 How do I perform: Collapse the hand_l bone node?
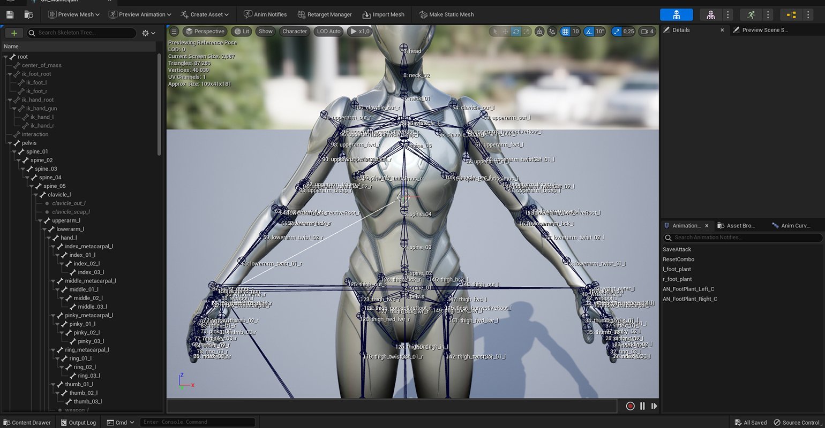49,238
